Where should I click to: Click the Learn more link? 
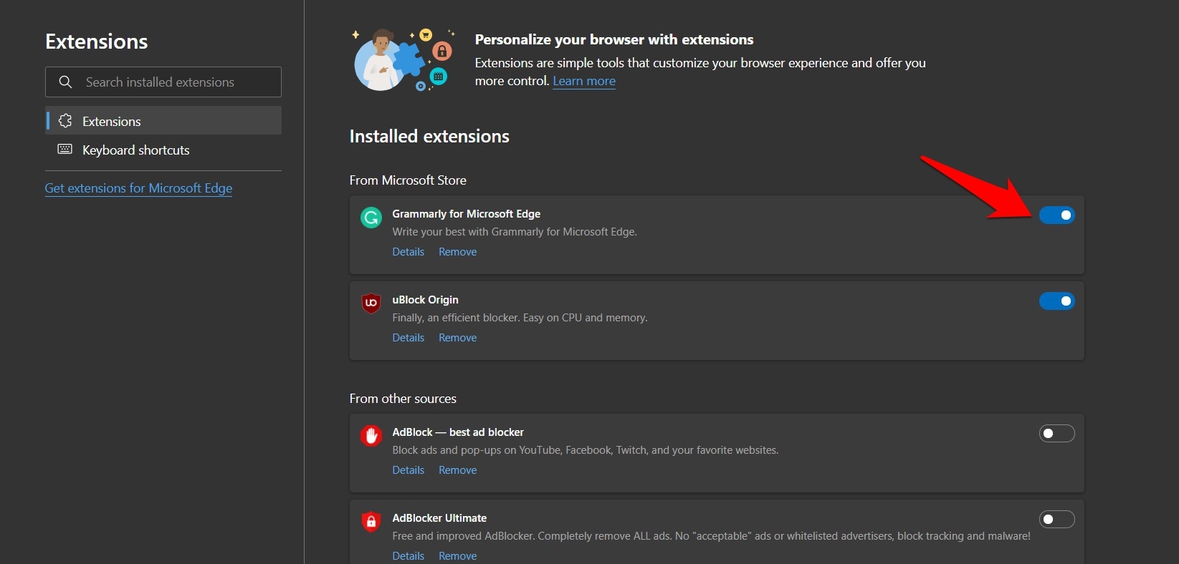click(x=583, y=81)
